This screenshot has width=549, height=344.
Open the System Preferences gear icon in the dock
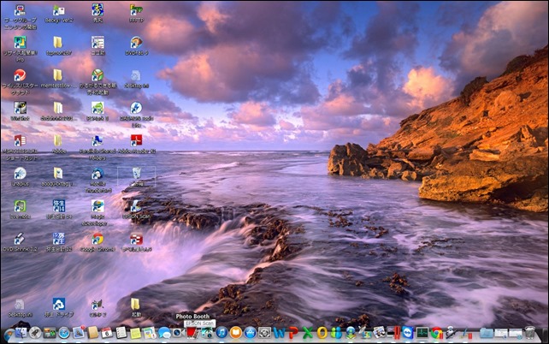(x=264, y=332)
